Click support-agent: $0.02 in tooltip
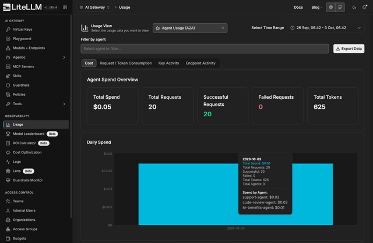The image size is (373, 243). (261, 197)
